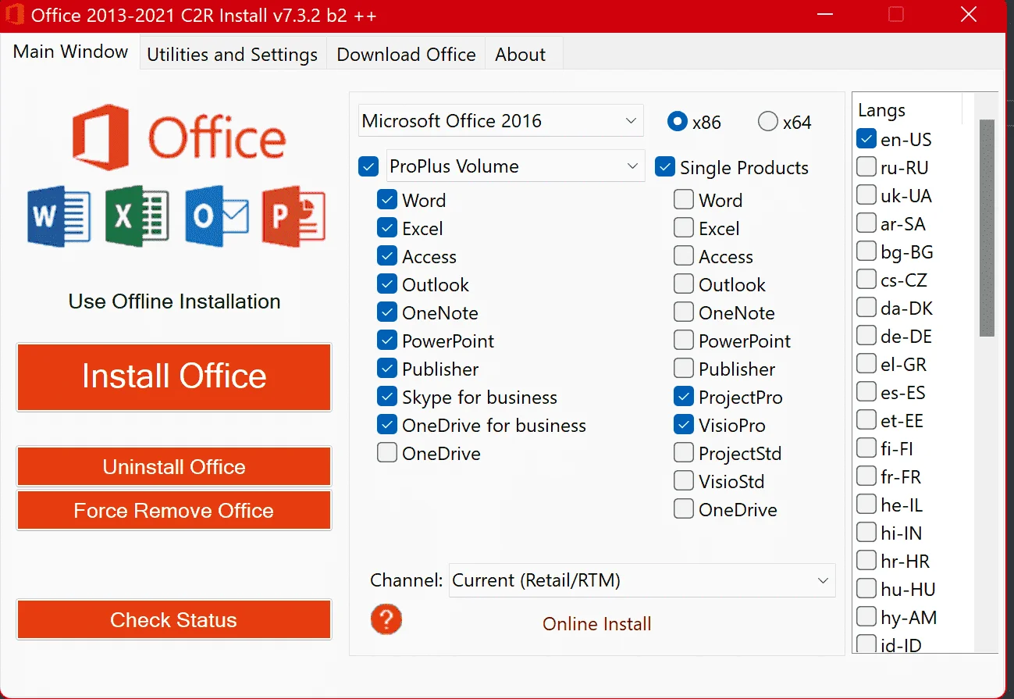Check the VisioStd checkbox
This screenshot has width=1014, height=699.
tap(684, 481)
